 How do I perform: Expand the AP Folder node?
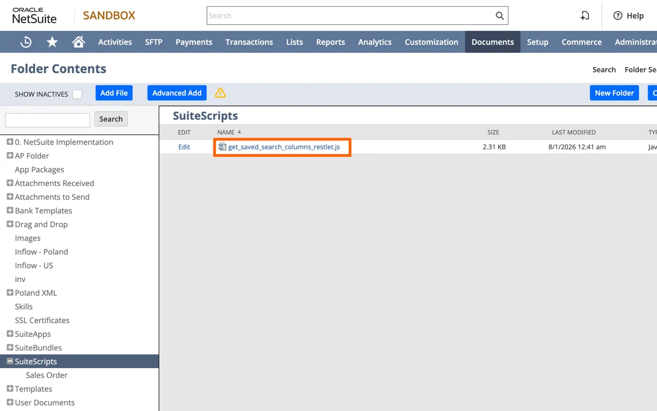pyautogui.click(x=10, y=155)
